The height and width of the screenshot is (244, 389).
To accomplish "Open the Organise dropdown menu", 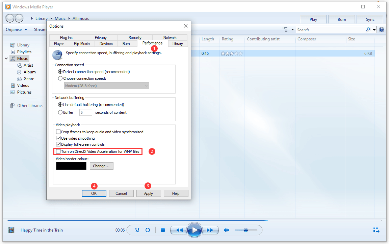I will tap(16, 30).
